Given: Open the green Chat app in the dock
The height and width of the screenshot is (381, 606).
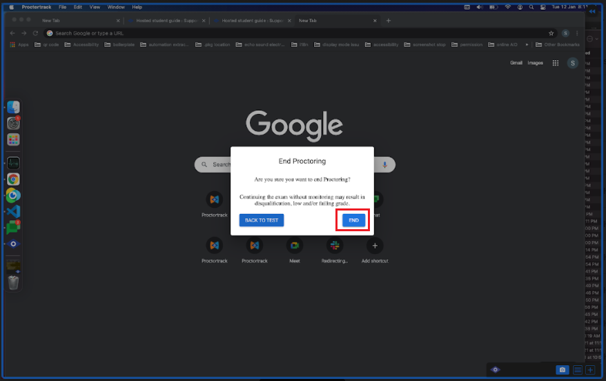Looking at the screenshot, I should tap(13, 228).
